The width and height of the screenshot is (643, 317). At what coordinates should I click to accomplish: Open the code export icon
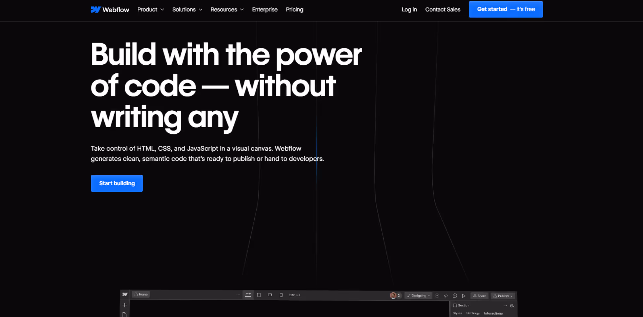(x=446, y=296)
